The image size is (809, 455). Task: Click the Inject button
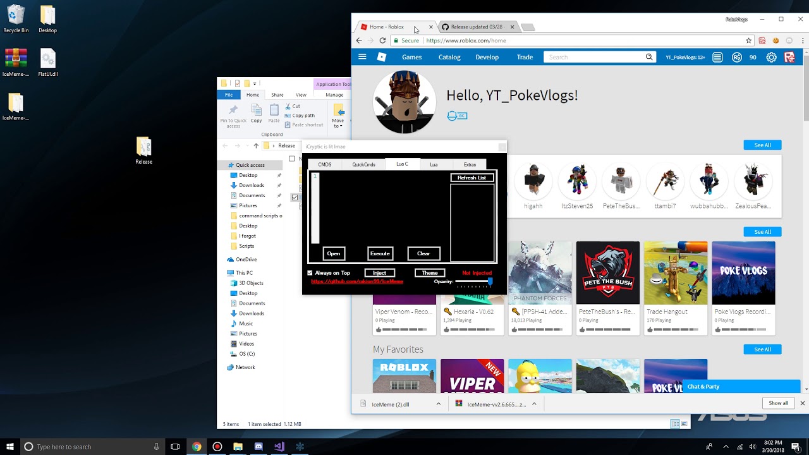[379, 273]
